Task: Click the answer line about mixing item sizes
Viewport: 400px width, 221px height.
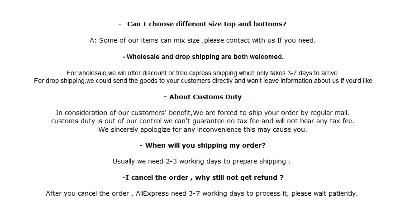Action: pyautogui.click(x=203, y=40)
